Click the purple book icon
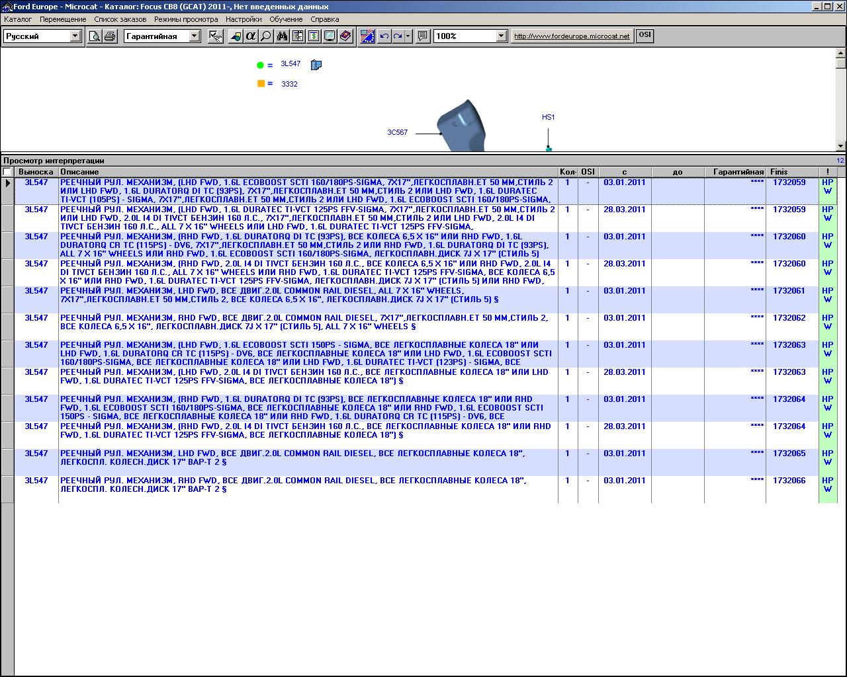 (345, 36)
